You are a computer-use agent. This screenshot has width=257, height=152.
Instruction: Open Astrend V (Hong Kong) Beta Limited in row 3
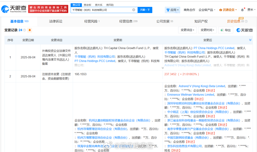tap(202, 86)
